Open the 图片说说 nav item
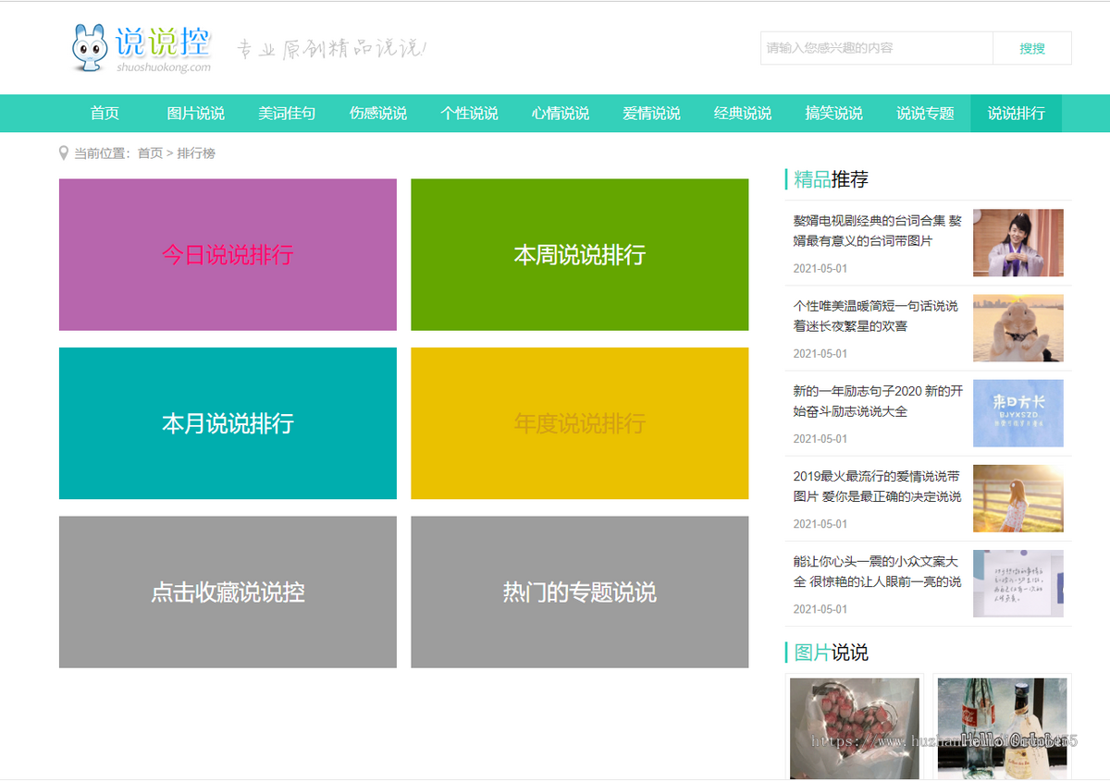 coord(195,113)
